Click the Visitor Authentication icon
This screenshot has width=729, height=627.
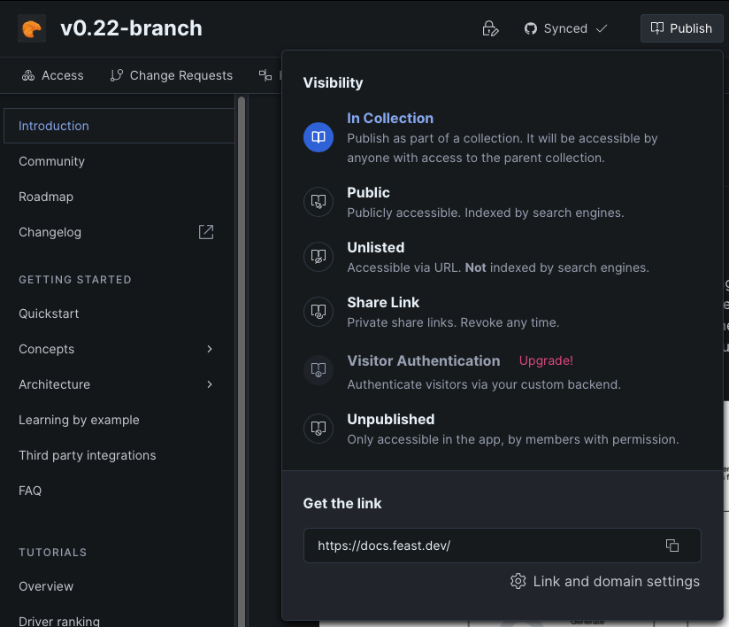pos(318,370)
